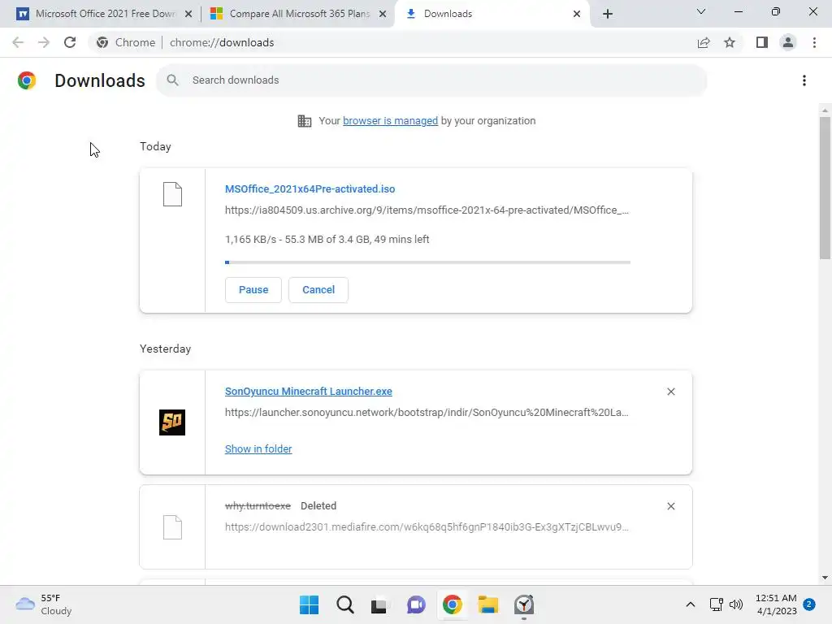The height and width of the screenshot is (624, 832).
Task: Open the weather widget showing 55°F
Action: 44,604
